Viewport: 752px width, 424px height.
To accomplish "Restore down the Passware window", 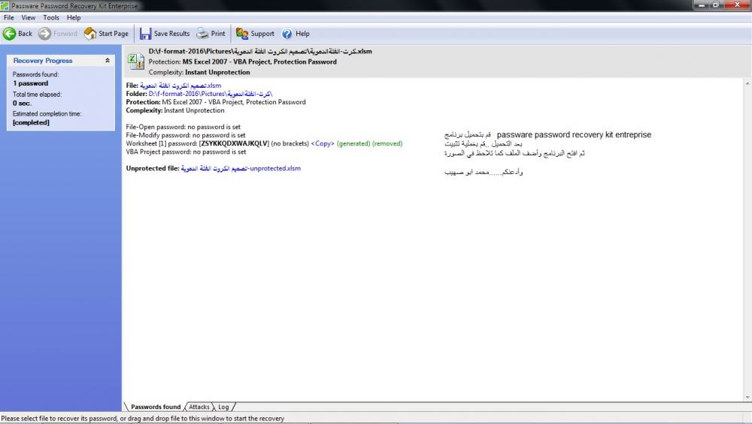I will pyautogui.click(x=716, y=5).
